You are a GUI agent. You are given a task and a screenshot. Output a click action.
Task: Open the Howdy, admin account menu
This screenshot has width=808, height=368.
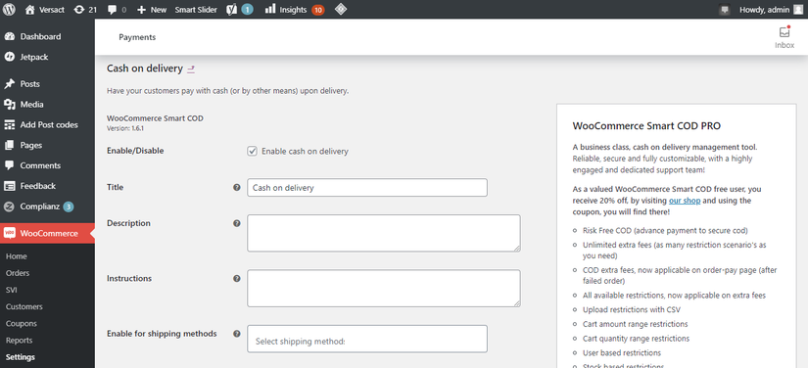point(771,9)
